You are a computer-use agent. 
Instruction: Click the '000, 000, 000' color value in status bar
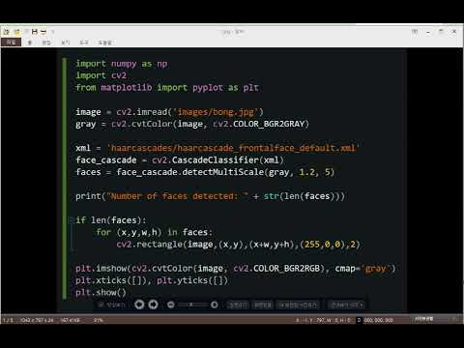coord(378,320)
